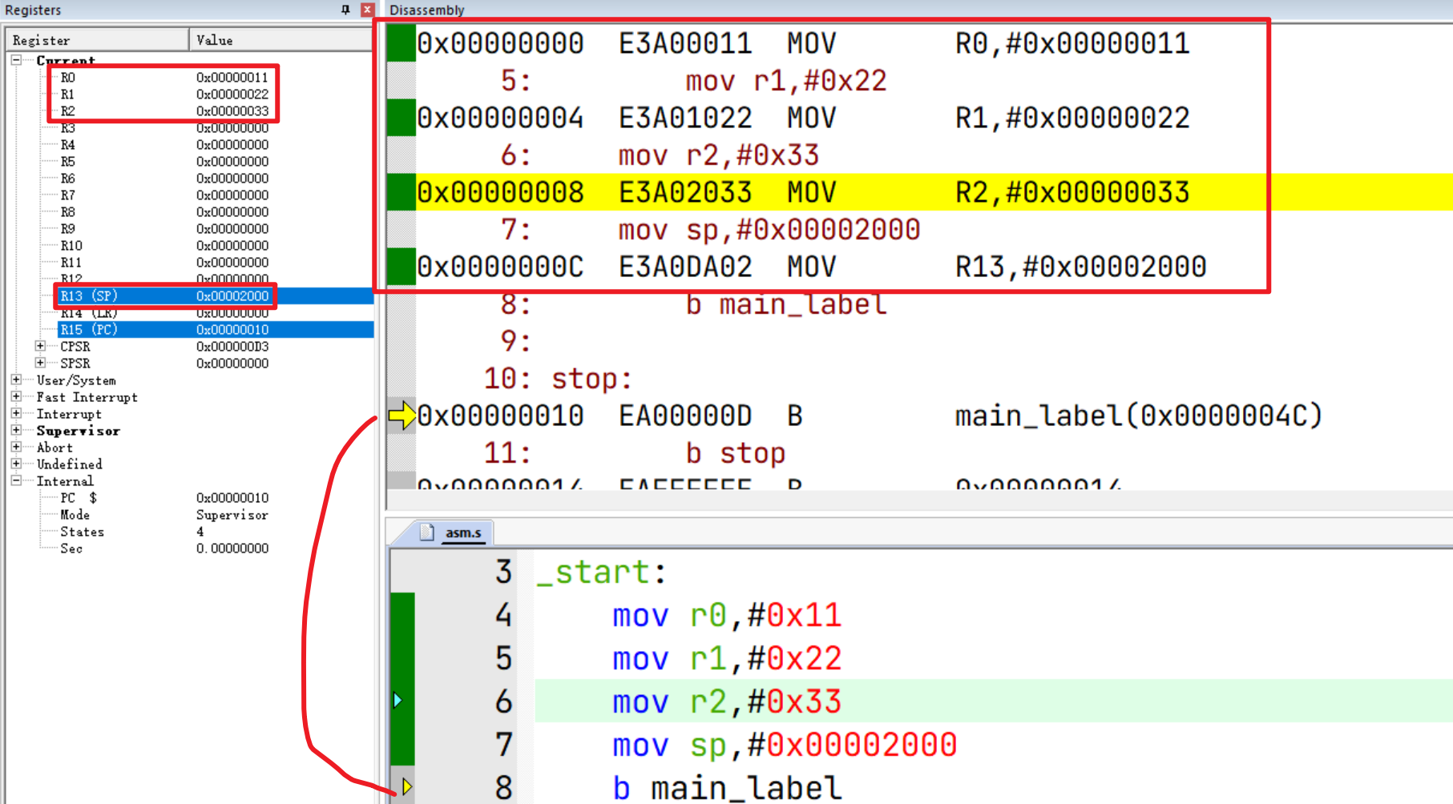The width and height of the screenshot is (1453, 804).
Task: Click highlighted disassembly line 0x00000008
Action: [x=934, y=192]
